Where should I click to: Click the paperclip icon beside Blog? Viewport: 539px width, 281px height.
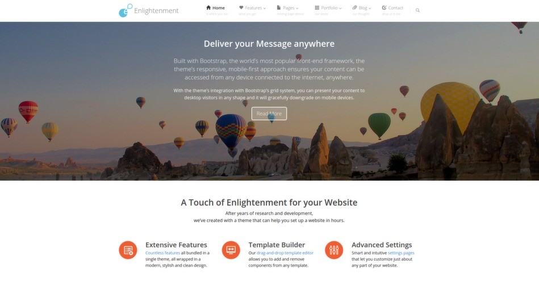pyautogui.click(x=355, y=7)
